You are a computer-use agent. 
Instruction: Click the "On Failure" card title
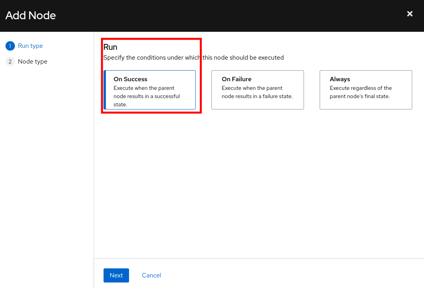pos(237,79)
